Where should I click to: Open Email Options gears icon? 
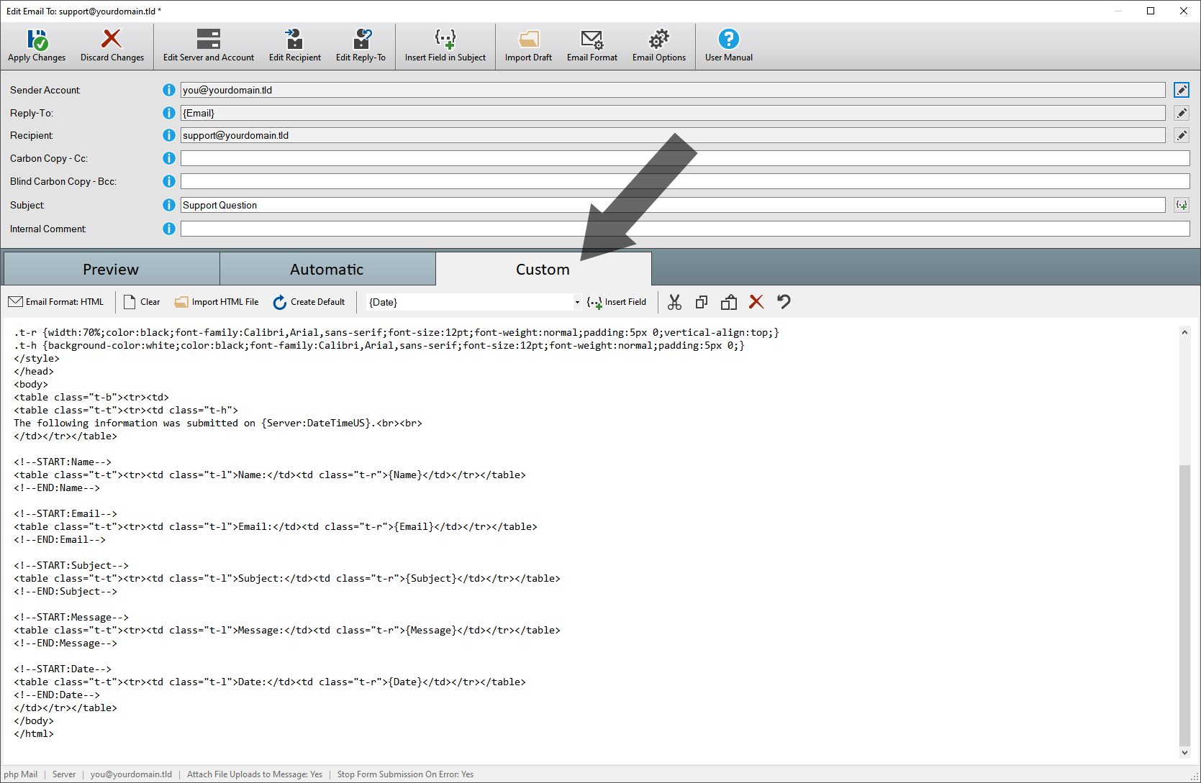(659, 39)
